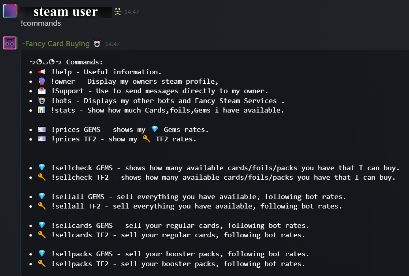Click the steam user avatar
Image resolution: width=409 pixels, height=276 pixels.
[x=10, y=11]
